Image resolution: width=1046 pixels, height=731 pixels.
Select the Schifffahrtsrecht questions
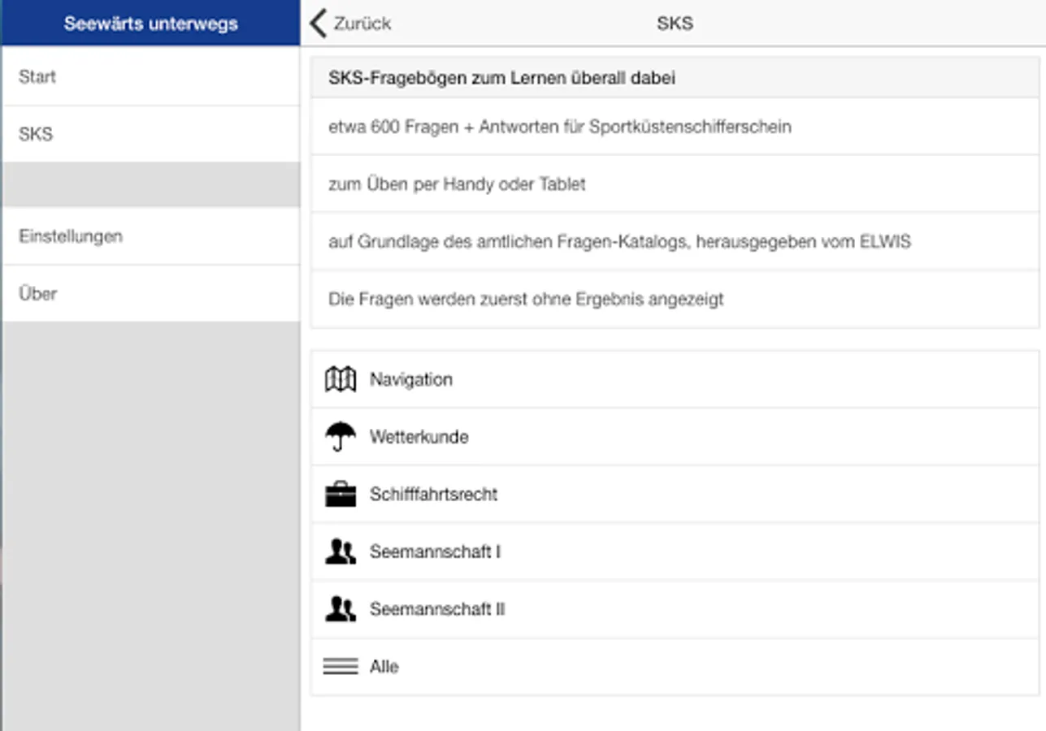434,494
